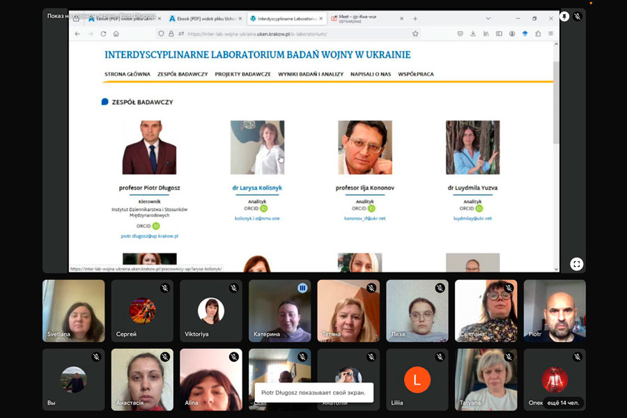Screen dimensions: 627x418
Task: Close the Meet browser tab
Action: tap(401, 19)
